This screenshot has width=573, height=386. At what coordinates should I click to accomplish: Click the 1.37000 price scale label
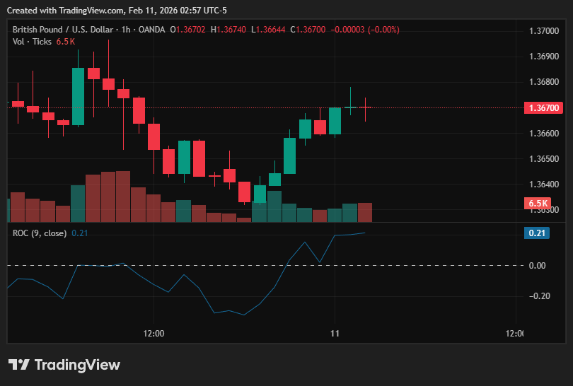click(x=544, y=30)
